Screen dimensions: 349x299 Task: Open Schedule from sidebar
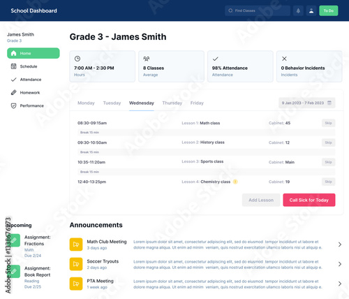point(29,66)
